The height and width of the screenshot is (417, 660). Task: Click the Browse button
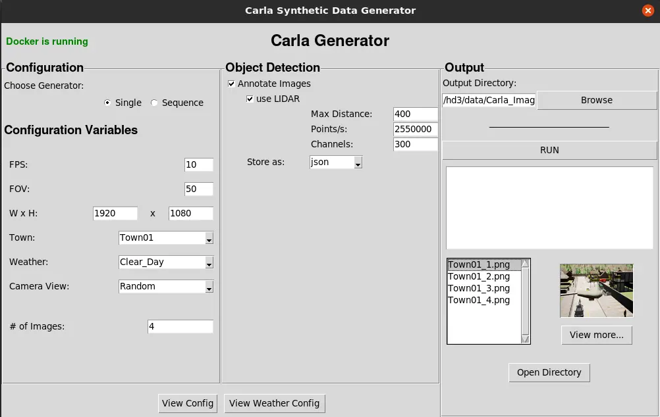[x=596, y=101]
